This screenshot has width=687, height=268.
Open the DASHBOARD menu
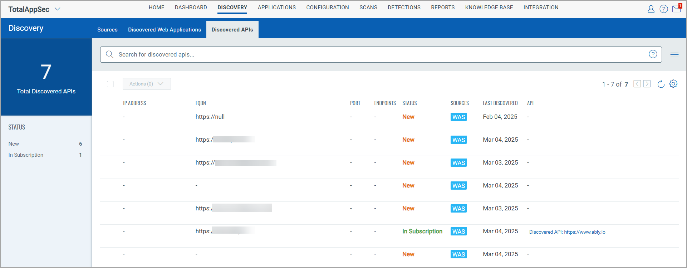tap(191, 8)
